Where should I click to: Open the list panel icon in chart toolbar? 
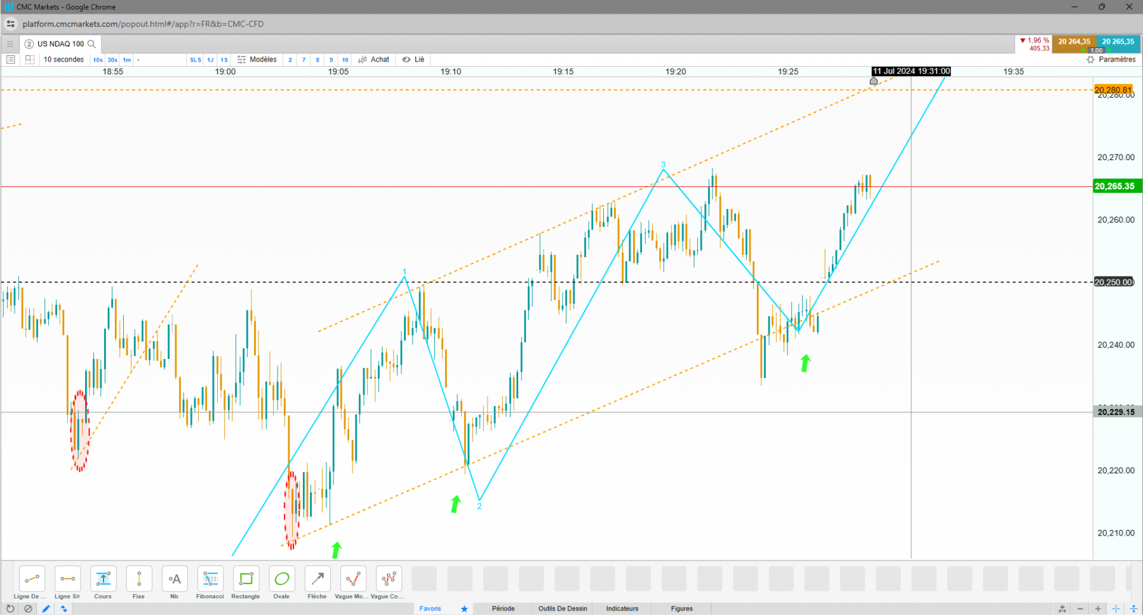11,60
